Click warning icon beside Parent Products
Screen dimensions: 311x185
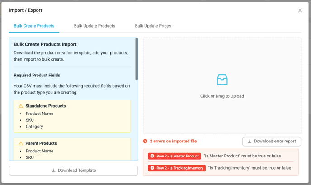tap(20, 143)
